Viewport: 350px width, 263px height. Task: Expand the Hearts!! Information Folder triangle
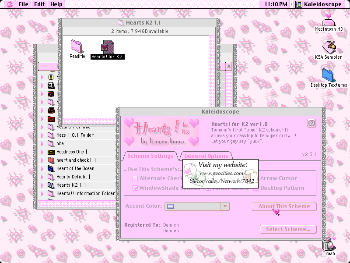[42, 194]
